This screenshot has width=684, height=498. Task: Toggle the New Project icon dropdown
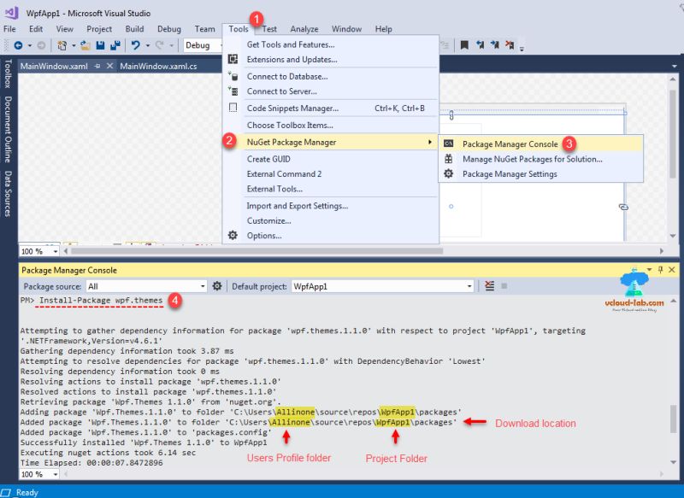[73, 45]
